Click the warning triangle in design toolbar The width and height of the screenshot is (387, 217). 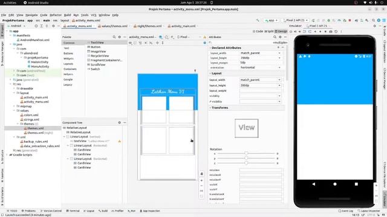coord(204,37)
